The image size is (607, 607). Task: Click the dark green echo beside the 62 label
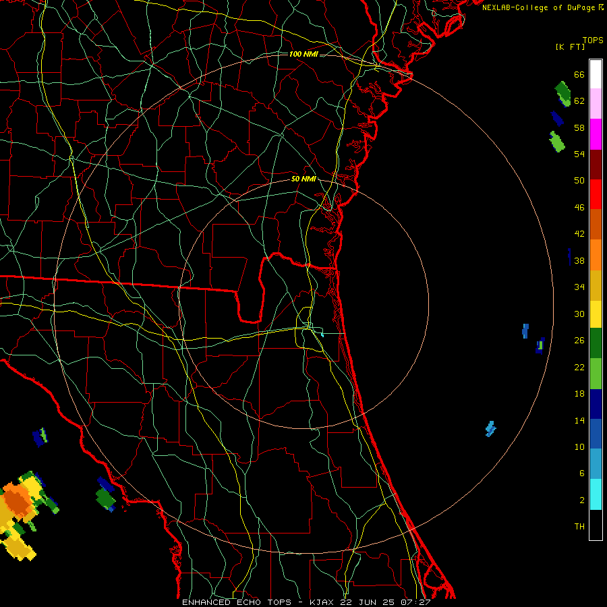563,92
